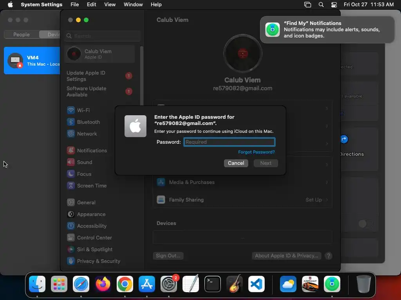Select Accessibility icon in sidebar
Image resolution: width=401 pixels, height=300 pixels.
pyautogui.click(x=71, y=226)
